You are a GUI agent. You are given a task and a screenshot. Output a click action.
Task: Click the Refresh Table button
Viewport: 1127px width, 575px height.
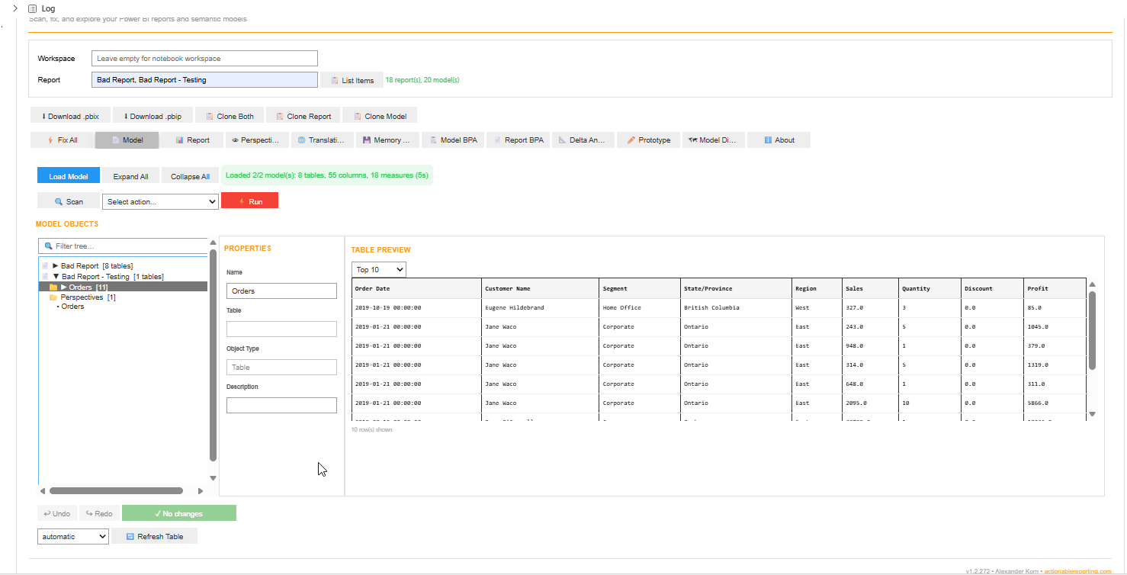coord(155,536)
